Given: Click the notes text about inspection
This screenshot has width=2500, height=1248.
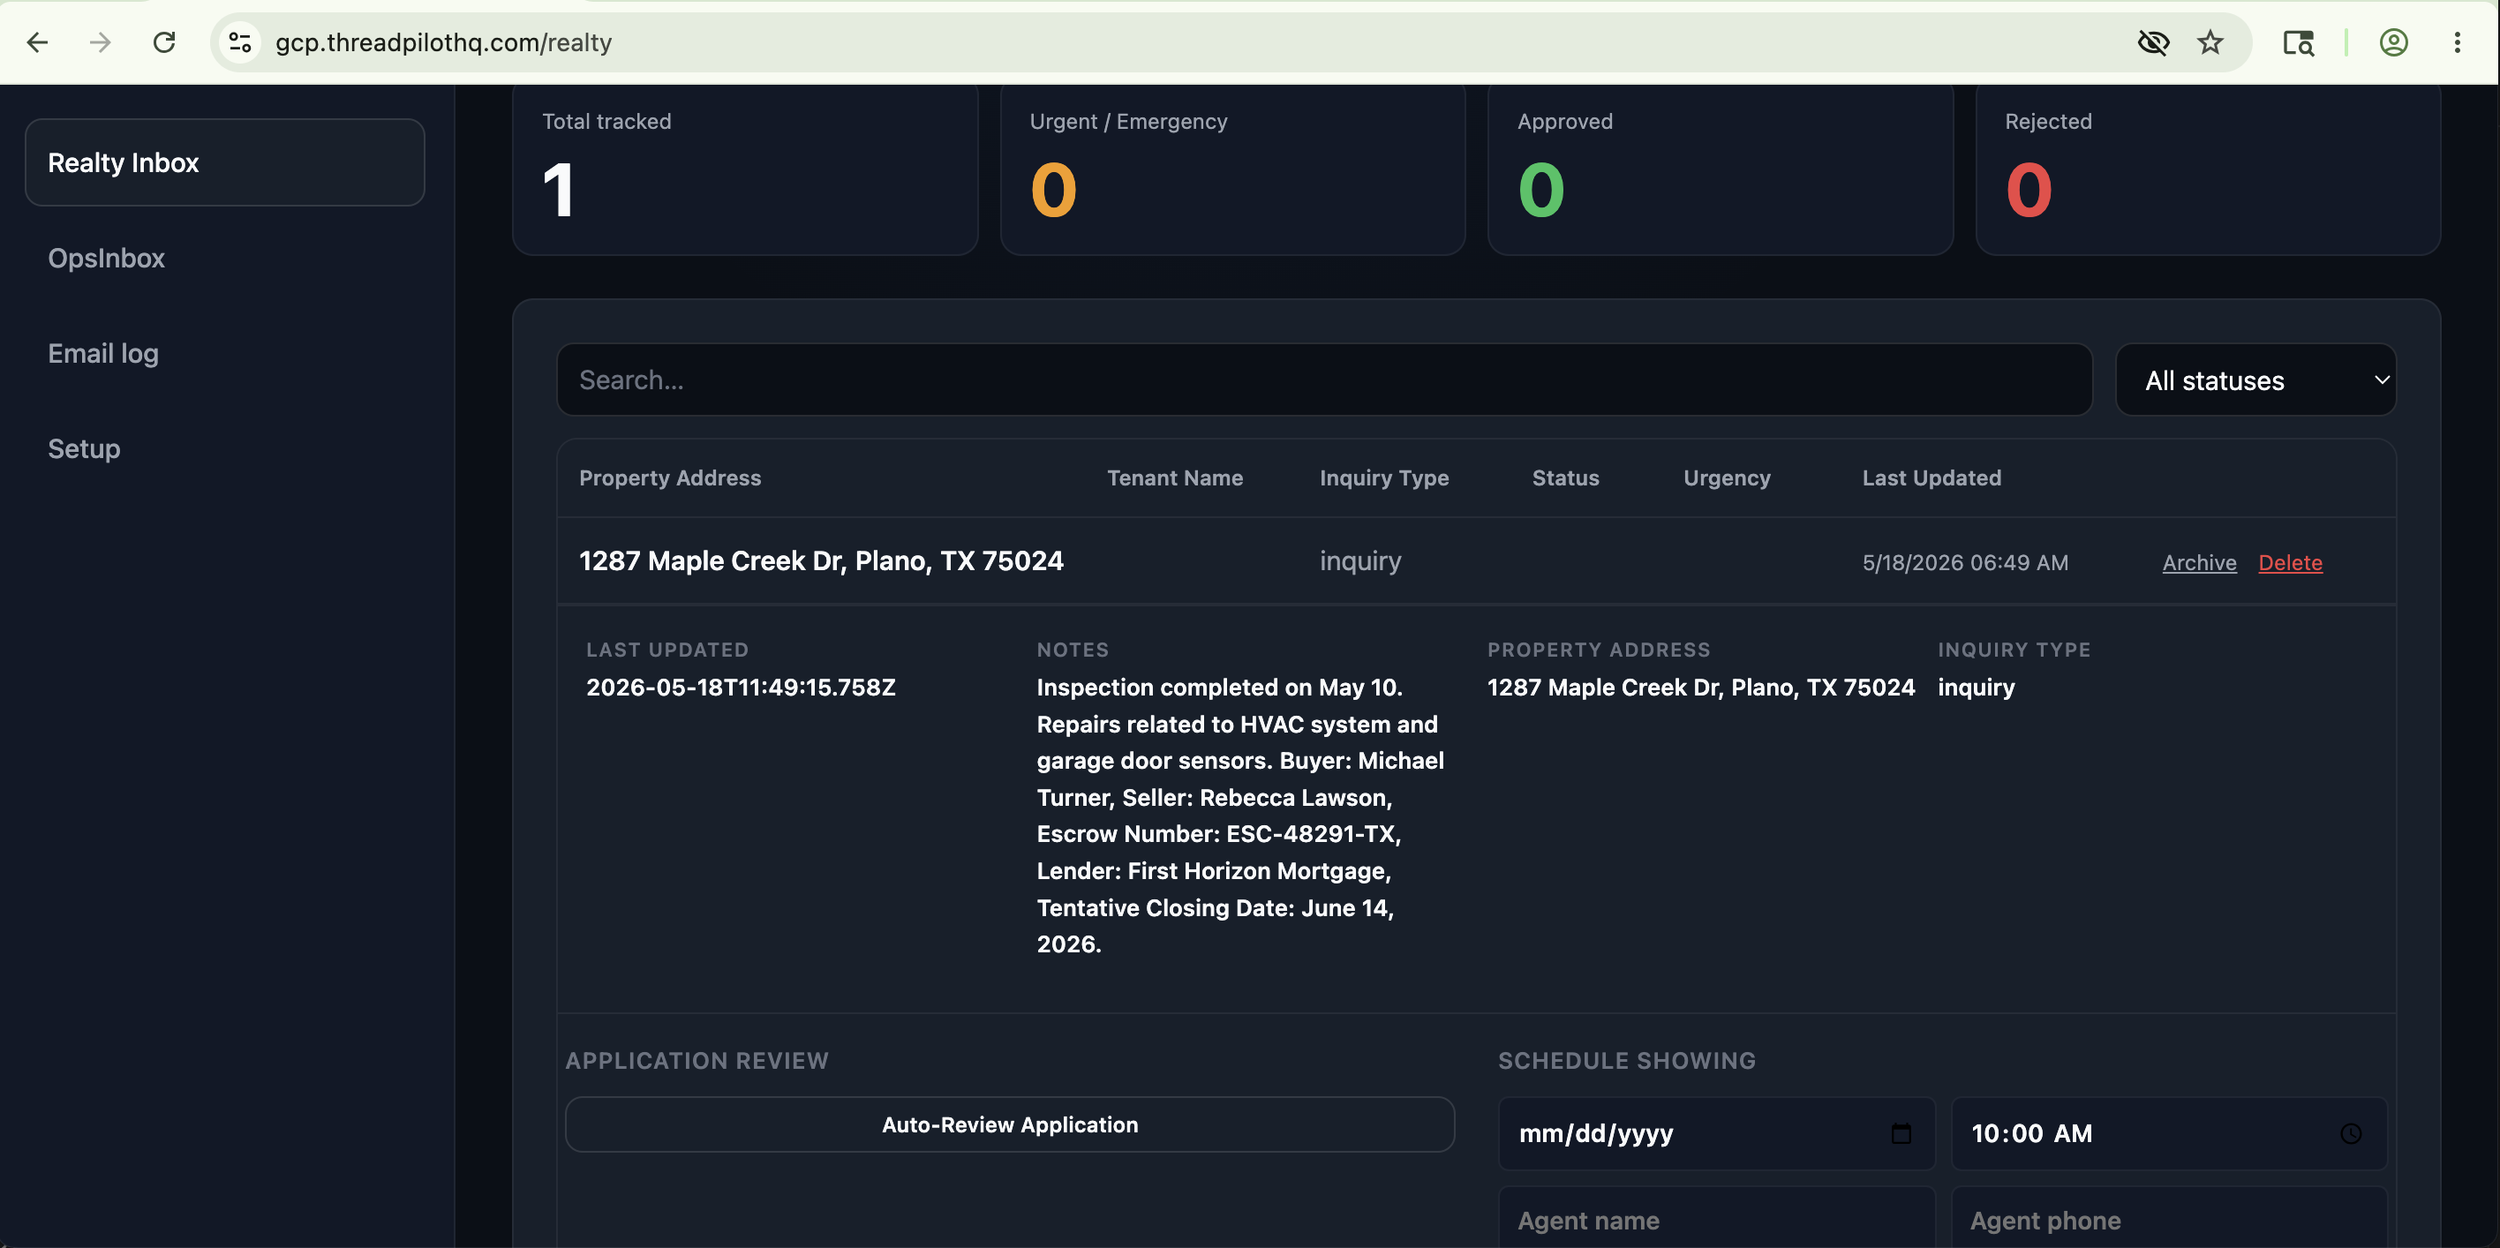Looking at the screenshot, I should 1240,816.
